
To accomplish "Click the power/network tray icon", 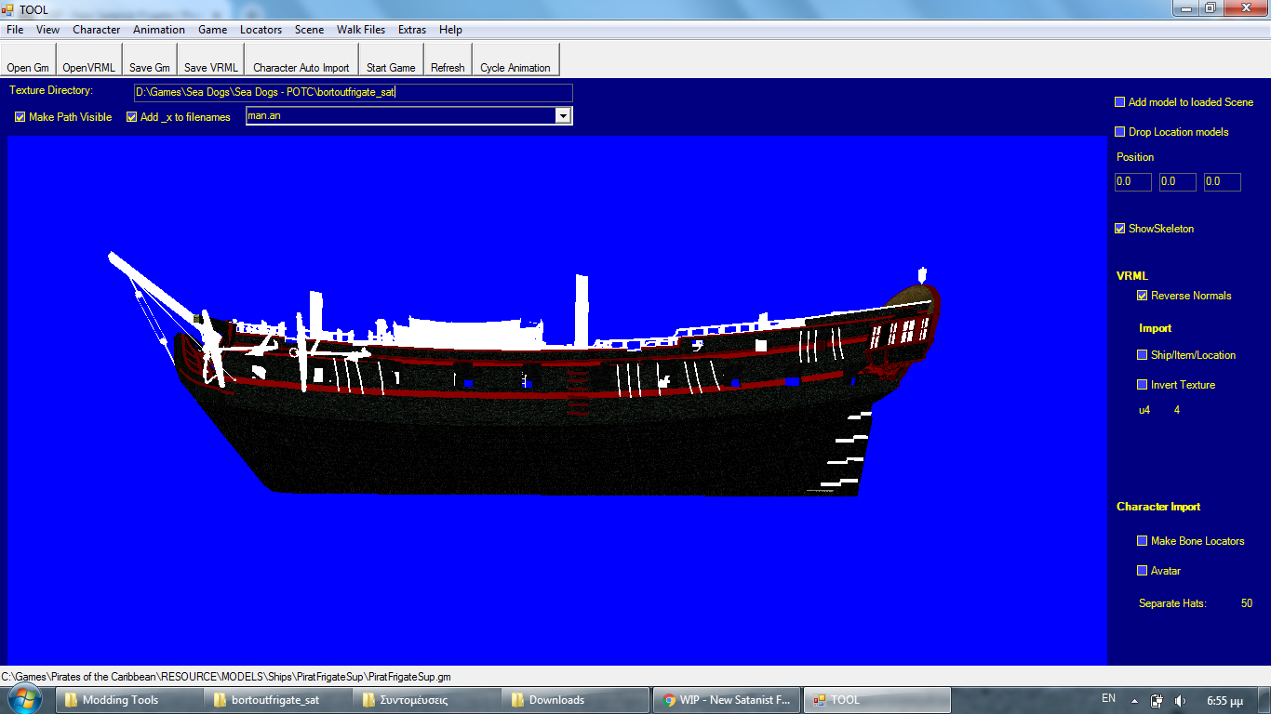I will pyautogui.click(x=1157, y=701).
